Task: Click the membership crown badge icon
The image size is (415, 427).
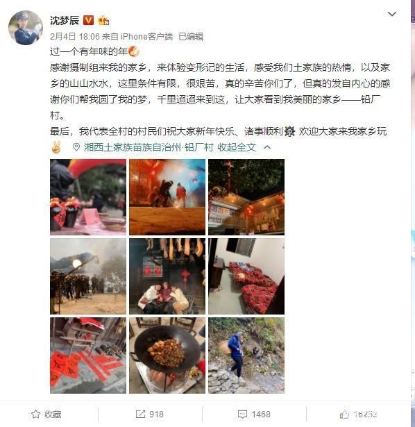Action: pyautogui.click(x=103, y=21)
